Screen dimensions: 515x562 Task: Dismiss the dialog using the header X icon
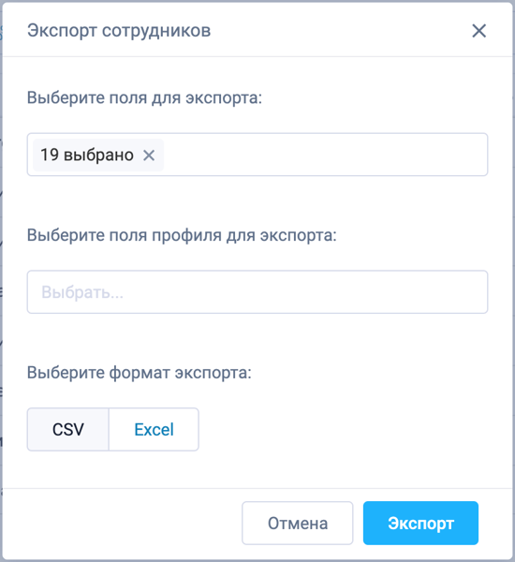coord(478,31)
